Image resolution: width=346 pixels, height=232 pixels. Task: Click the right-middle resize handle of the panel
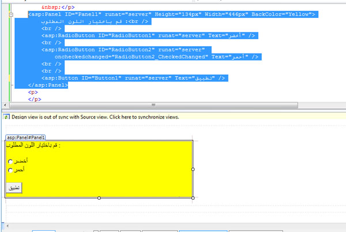tap(193, 169)
